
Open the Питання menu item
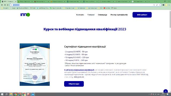click(x=91, y=15)
